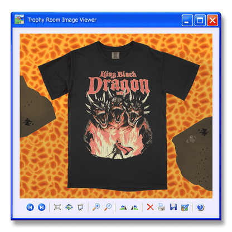Screen dimensions: 232x232
Task: Rotate the image clockwise
Action: click(x=123, y=207)
